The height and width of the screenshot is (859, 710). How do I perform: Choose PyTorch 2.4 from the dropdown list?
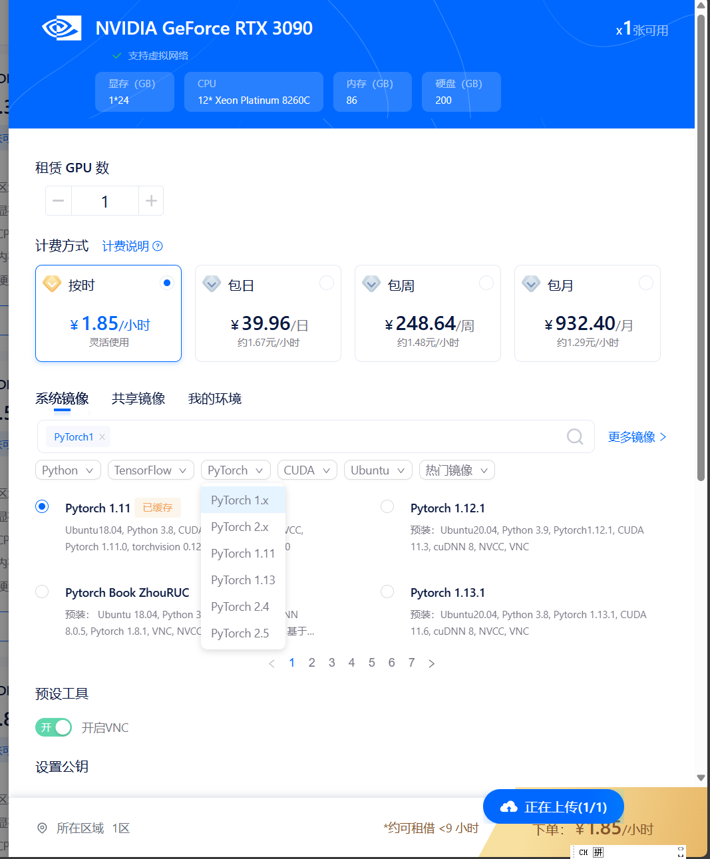243,607
